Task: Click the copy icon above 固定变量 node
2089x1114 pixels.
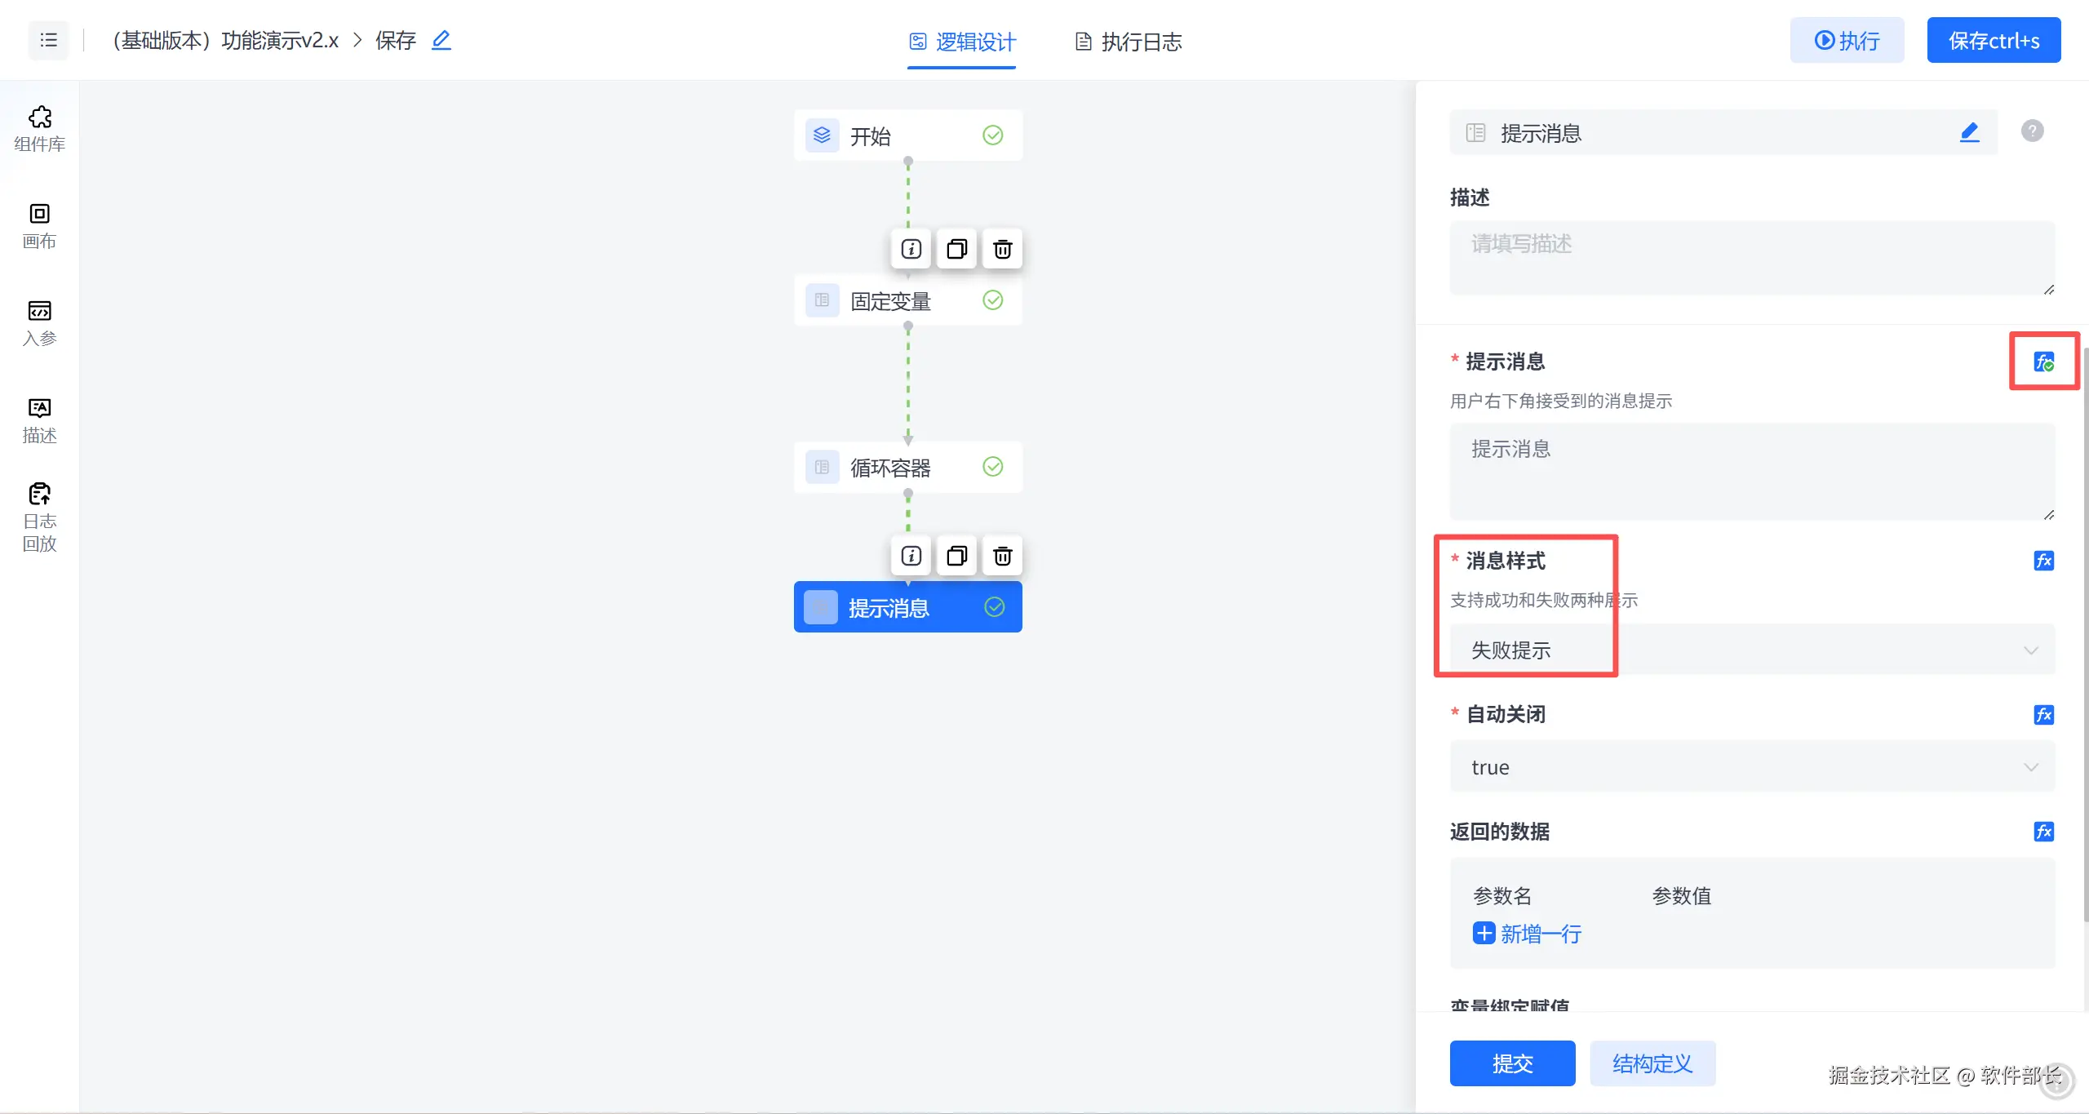Action: [956, 249]
